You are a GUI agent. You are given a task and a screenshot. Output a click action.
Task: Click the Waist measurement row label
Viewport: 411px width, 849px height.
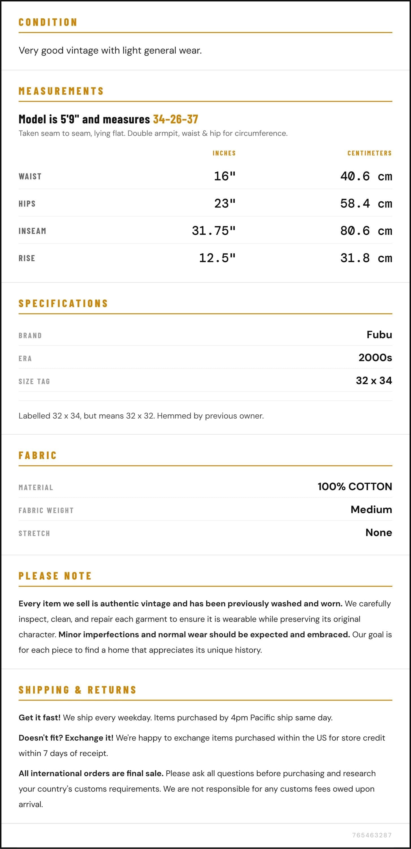(x=30, y=176)
